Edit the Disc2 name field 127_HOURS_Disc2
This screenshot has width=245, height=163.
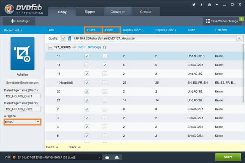[x=22, y=109]
